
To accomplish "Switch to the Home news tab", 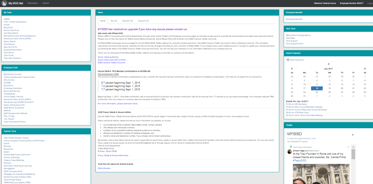I will [x=103, y=21].
